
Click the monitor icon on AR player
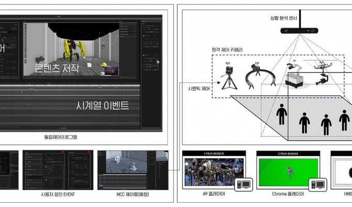click(242, 183)
